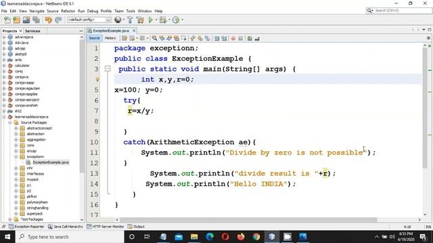This screenshot has height=243, width=433.
Task: Open Google Chrome from taskbar
Action: (x=256, y=237)
